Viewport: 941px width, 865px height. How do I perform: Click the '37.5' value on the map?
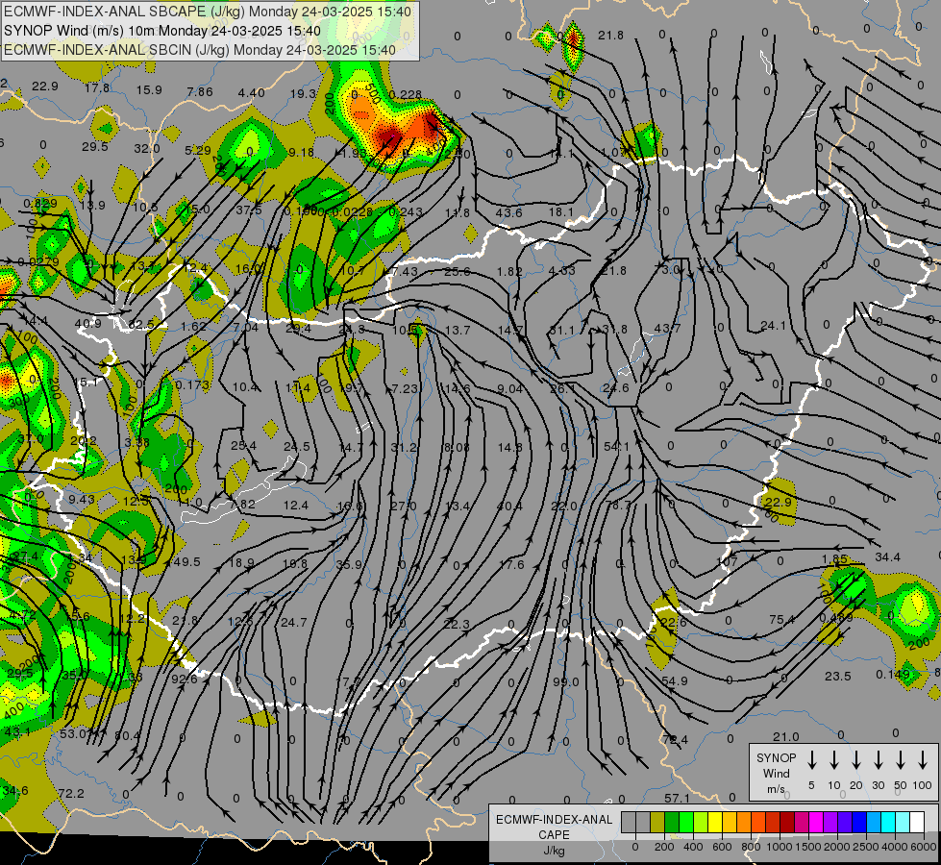tap(249, 210)
